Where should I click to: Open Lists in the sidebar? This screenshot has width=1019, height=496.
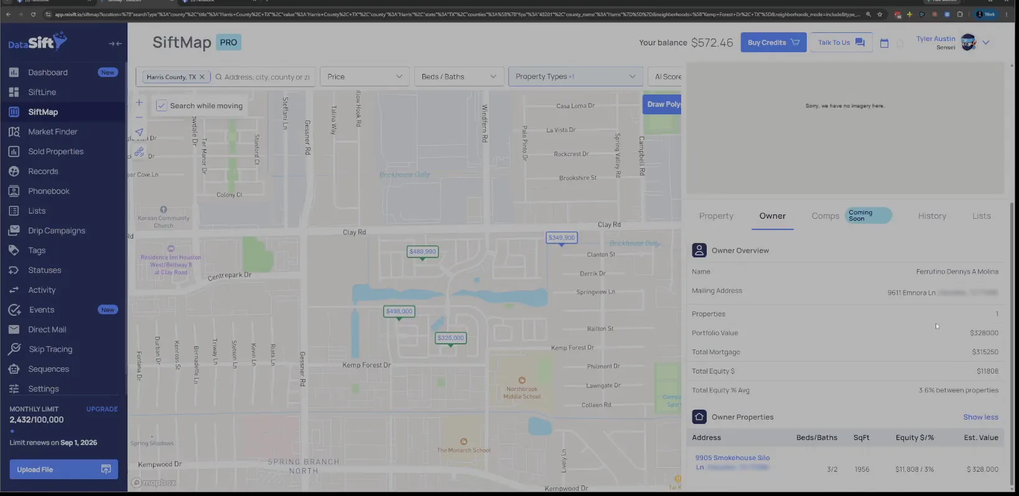tap(37, 211)
